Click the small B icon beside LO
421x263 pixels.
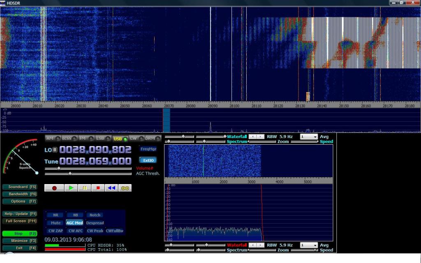coord(55,150)
